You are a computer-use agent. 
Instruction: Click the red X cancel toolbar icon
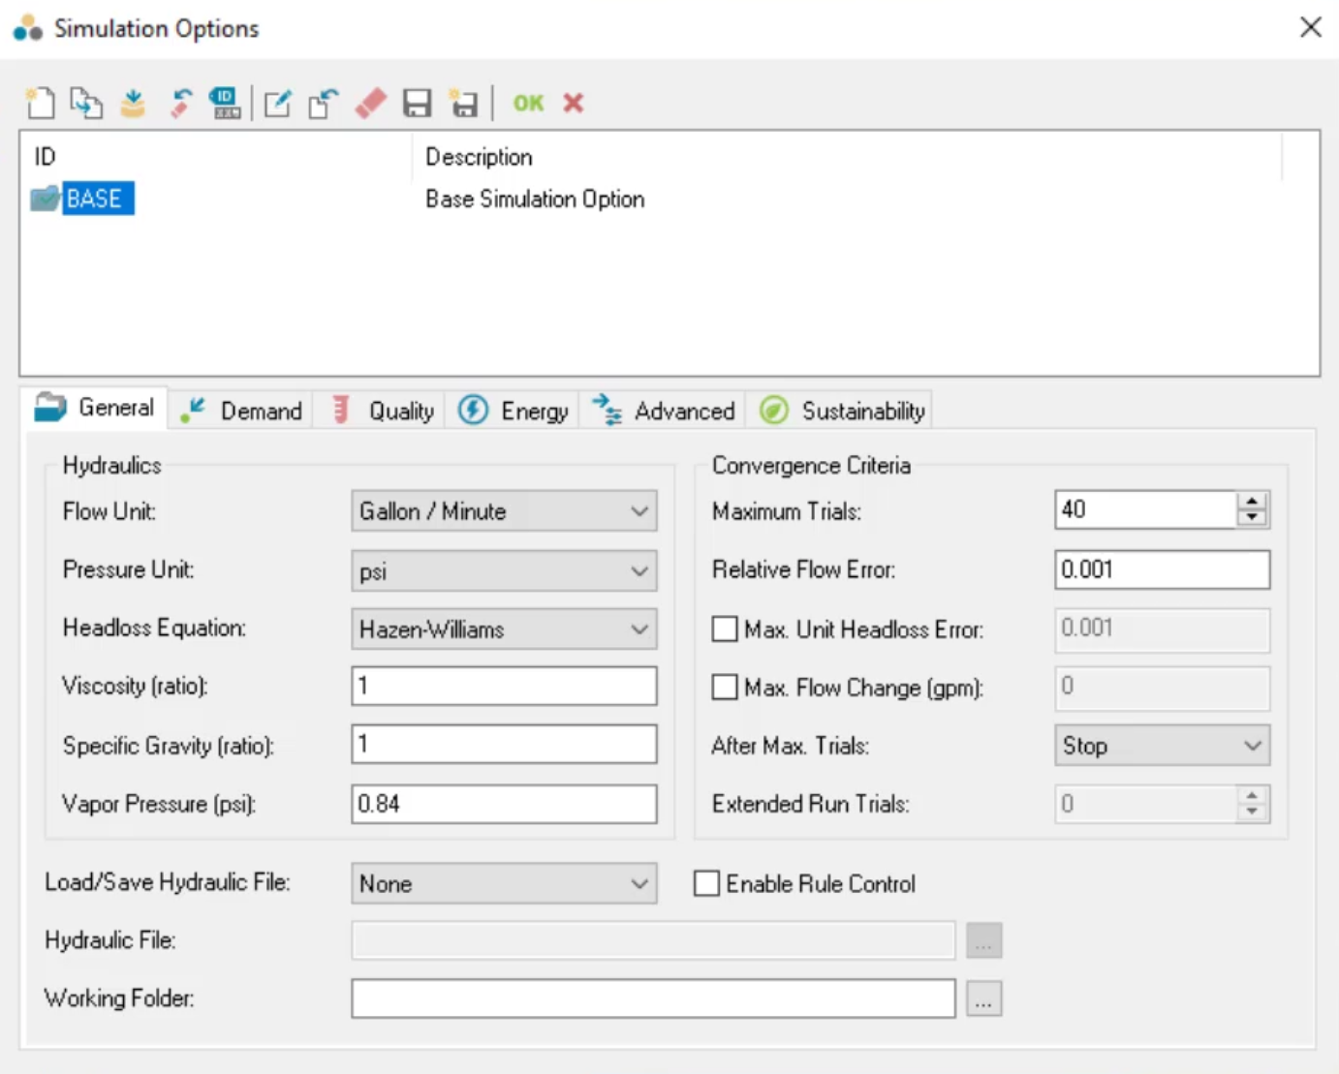[574, 103]
